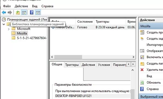Toggle the Action pane toolbar icon
163x99 pixels.
(38, 13)
